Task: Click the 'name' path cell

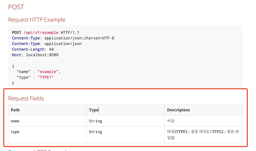Action: (x=47, y=121)
